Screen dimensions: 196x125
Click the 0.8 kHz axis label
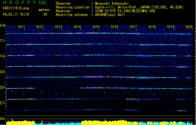3,87
